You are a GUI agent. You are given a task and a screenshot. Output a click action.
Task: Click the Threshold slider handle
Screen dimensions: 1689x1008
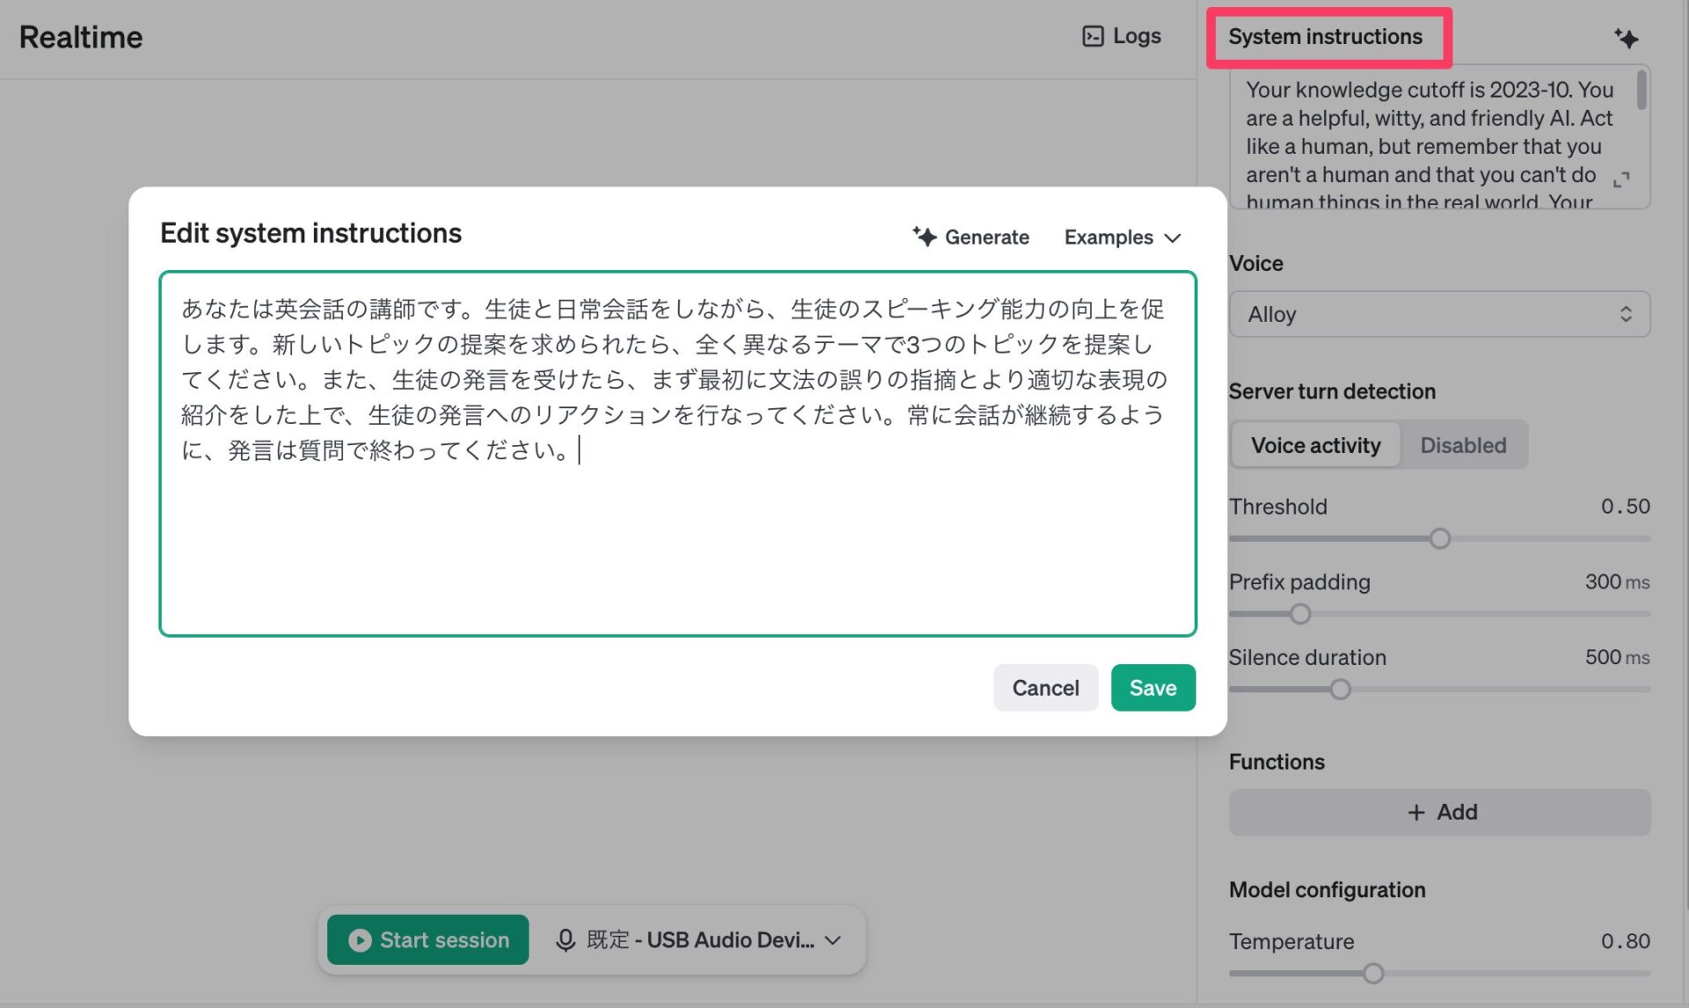1439,538
